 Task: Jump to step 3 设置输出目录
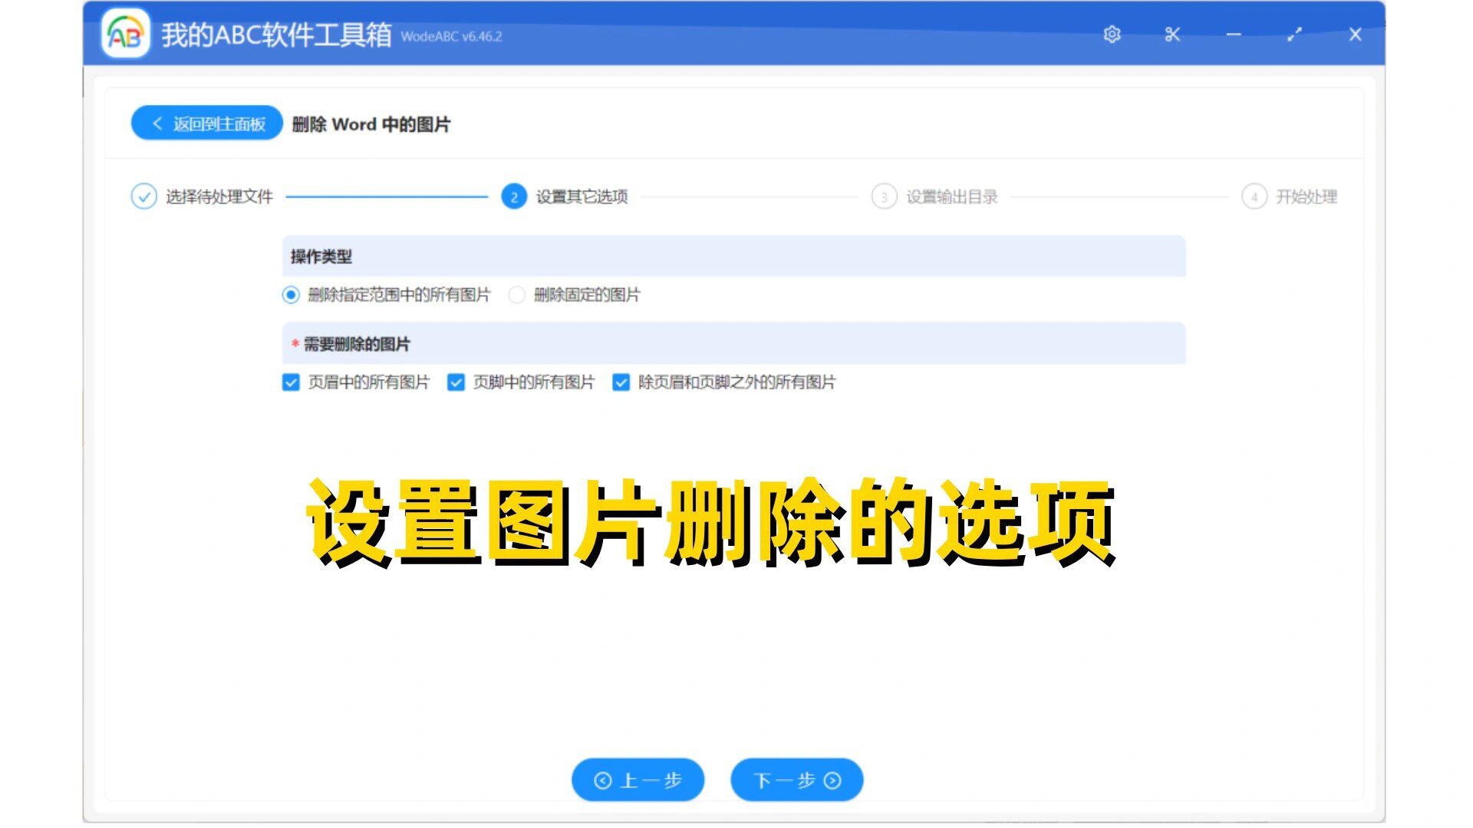(935, 197)
